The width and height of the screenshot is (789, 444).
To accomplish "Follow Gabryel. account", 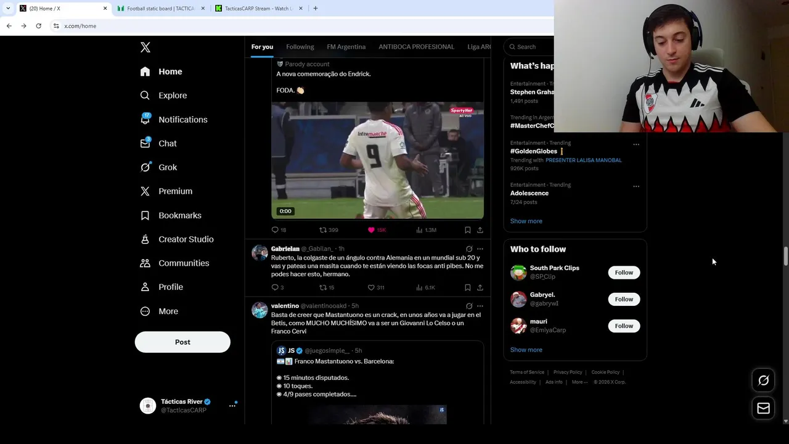I will coord(624,299).
